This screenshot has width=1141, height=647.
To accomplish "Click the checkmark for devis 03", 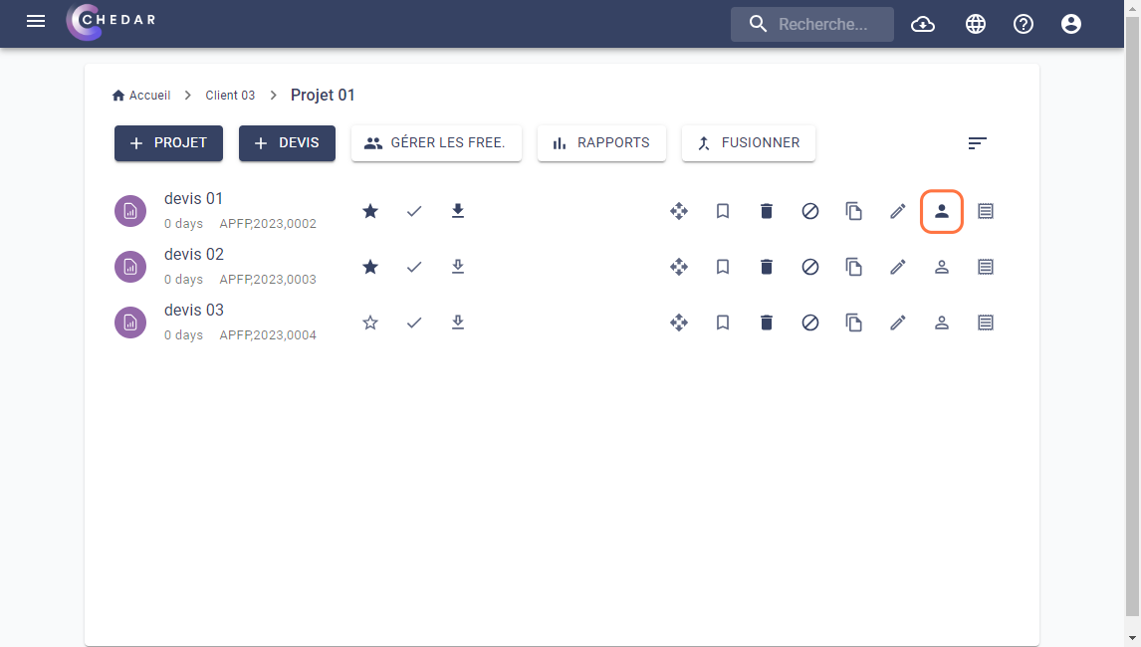I will pyautogui.click(x=414, y=323).
